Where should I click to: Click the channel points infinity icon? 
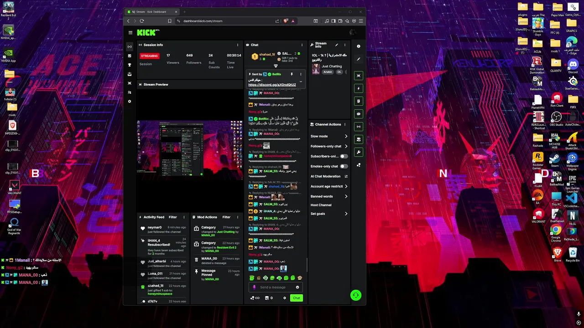255,298
